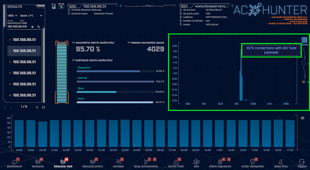Expand the Private Network Address node

click(x=69, y=10)
